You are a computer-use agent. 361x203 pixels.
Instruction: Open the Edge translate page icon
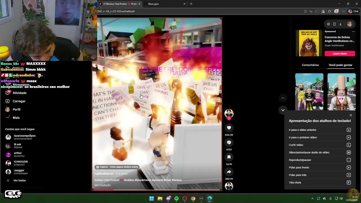tap(311, 11)
